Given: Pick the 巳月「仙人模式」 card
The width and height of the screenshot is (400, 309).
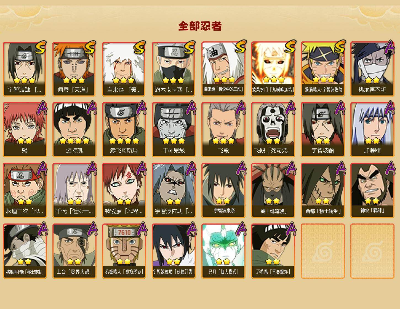Looking at the screenshot, I should [223, 251].
